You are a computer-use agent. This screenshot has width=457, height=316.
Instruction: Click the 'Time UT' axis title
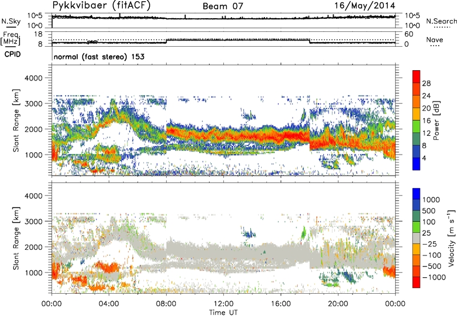point(223,313)
